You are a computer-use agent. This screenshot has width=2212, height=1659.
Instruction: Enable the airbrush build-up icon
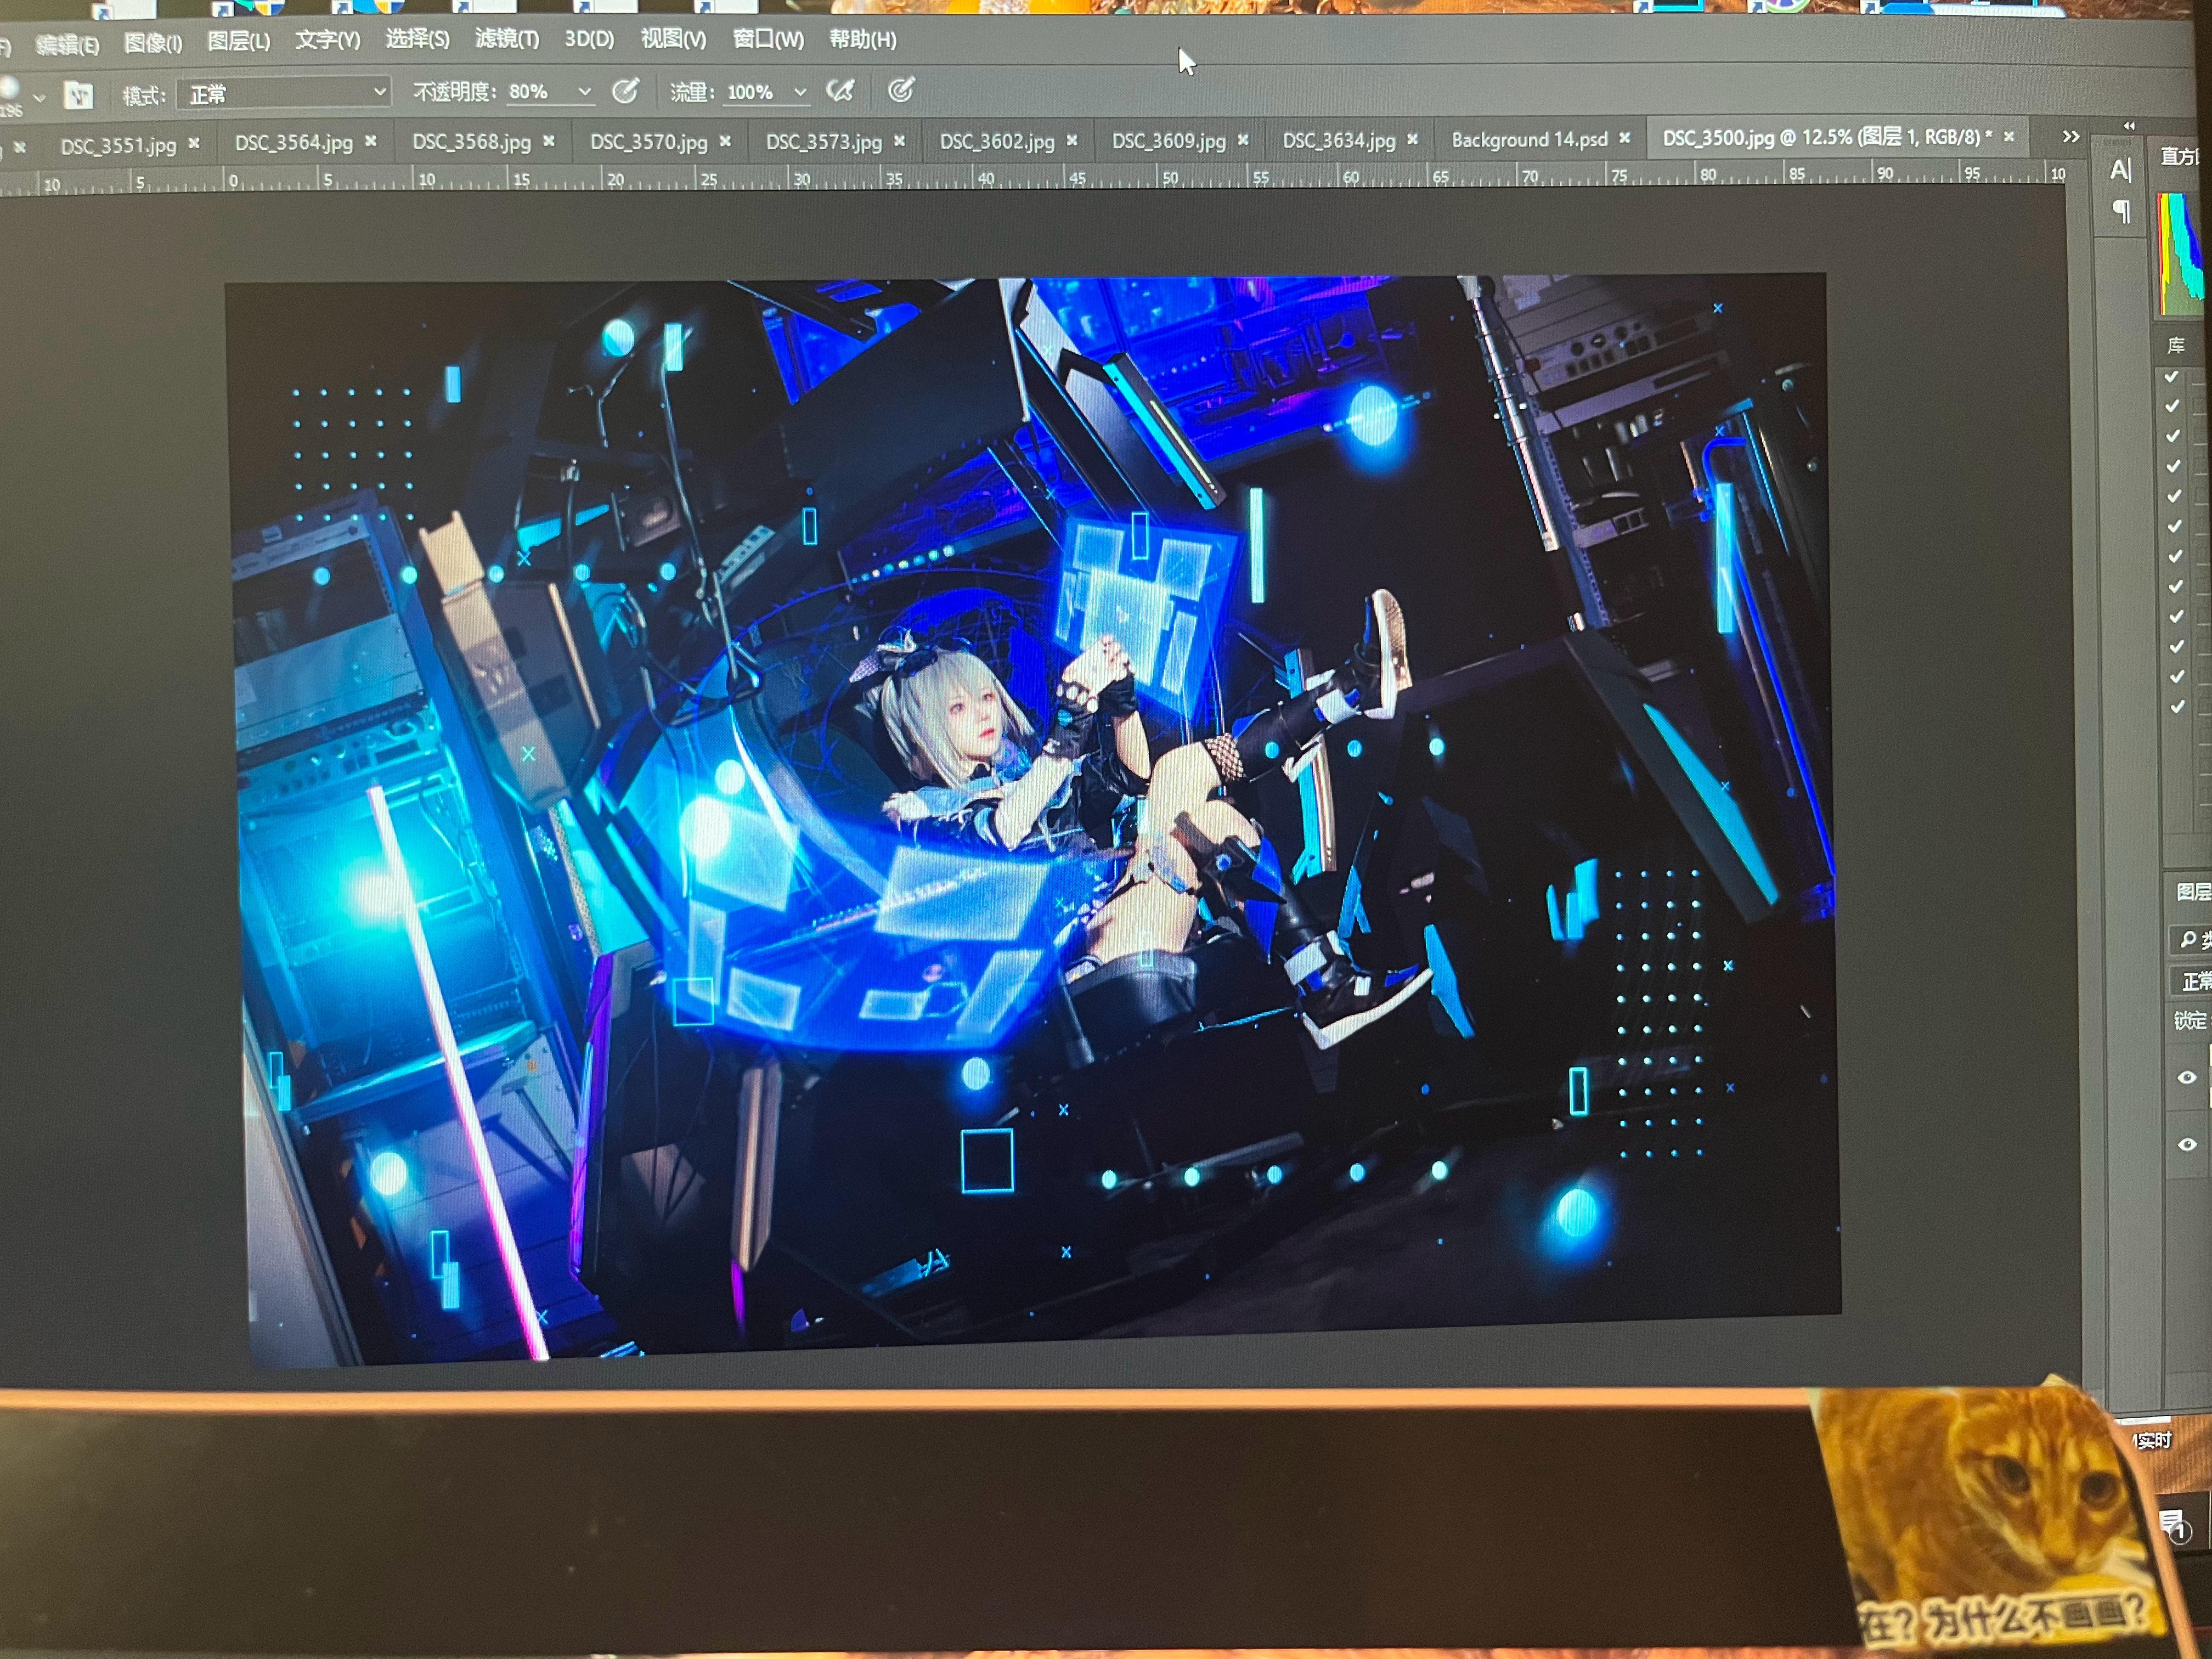click(x=840, y=91)
